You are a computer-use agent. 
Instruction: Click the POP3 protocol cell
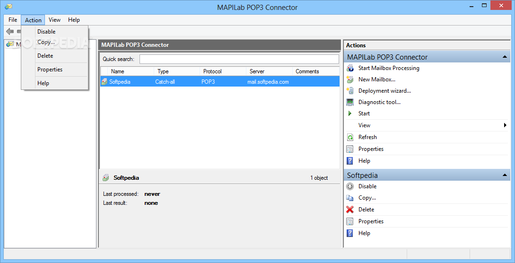[x=208, y=82]
